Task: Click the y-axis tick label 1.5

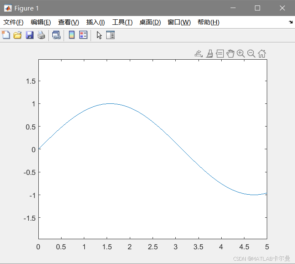Action: tap(31, 81)
